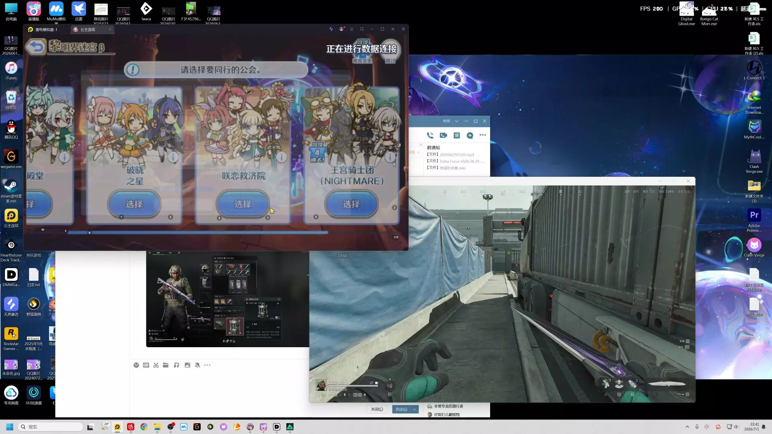Collapse the emulator sidebar with double chevron

[403, 29]
